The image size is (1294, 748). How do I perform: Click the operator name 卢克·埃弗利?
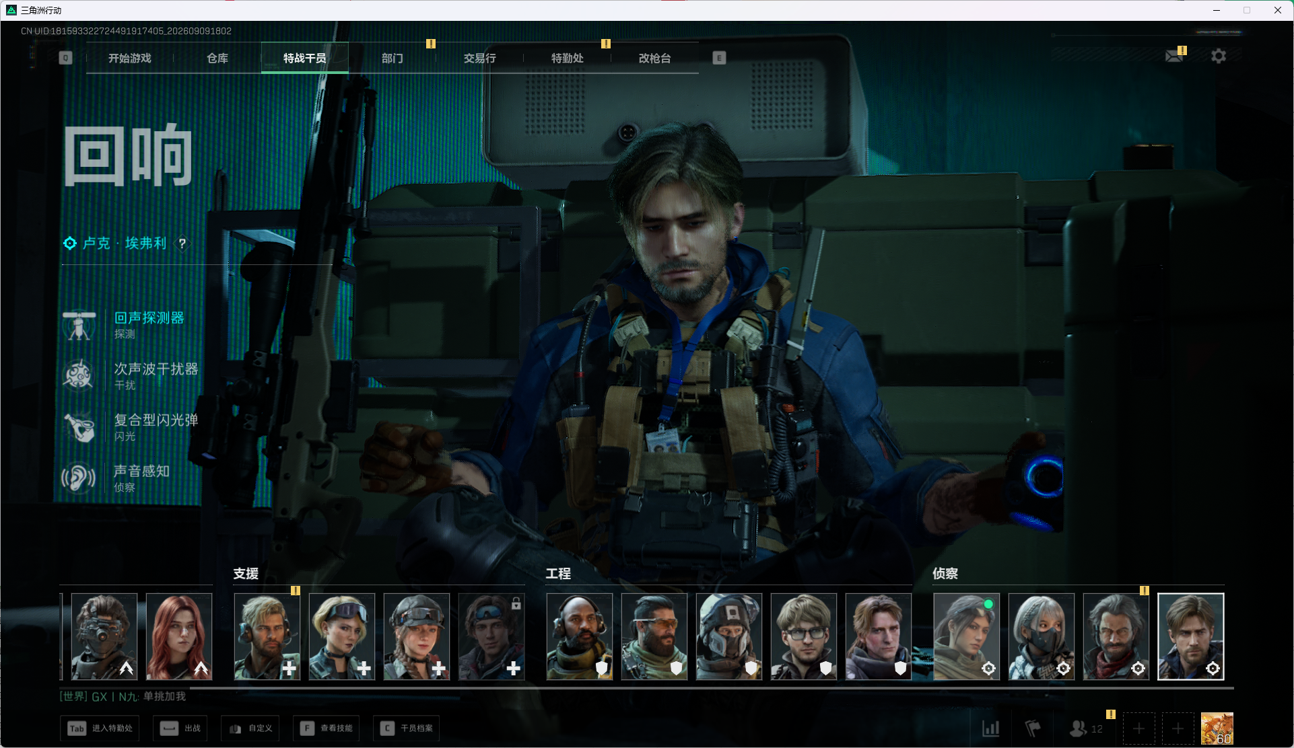click(x=125, y=244)
